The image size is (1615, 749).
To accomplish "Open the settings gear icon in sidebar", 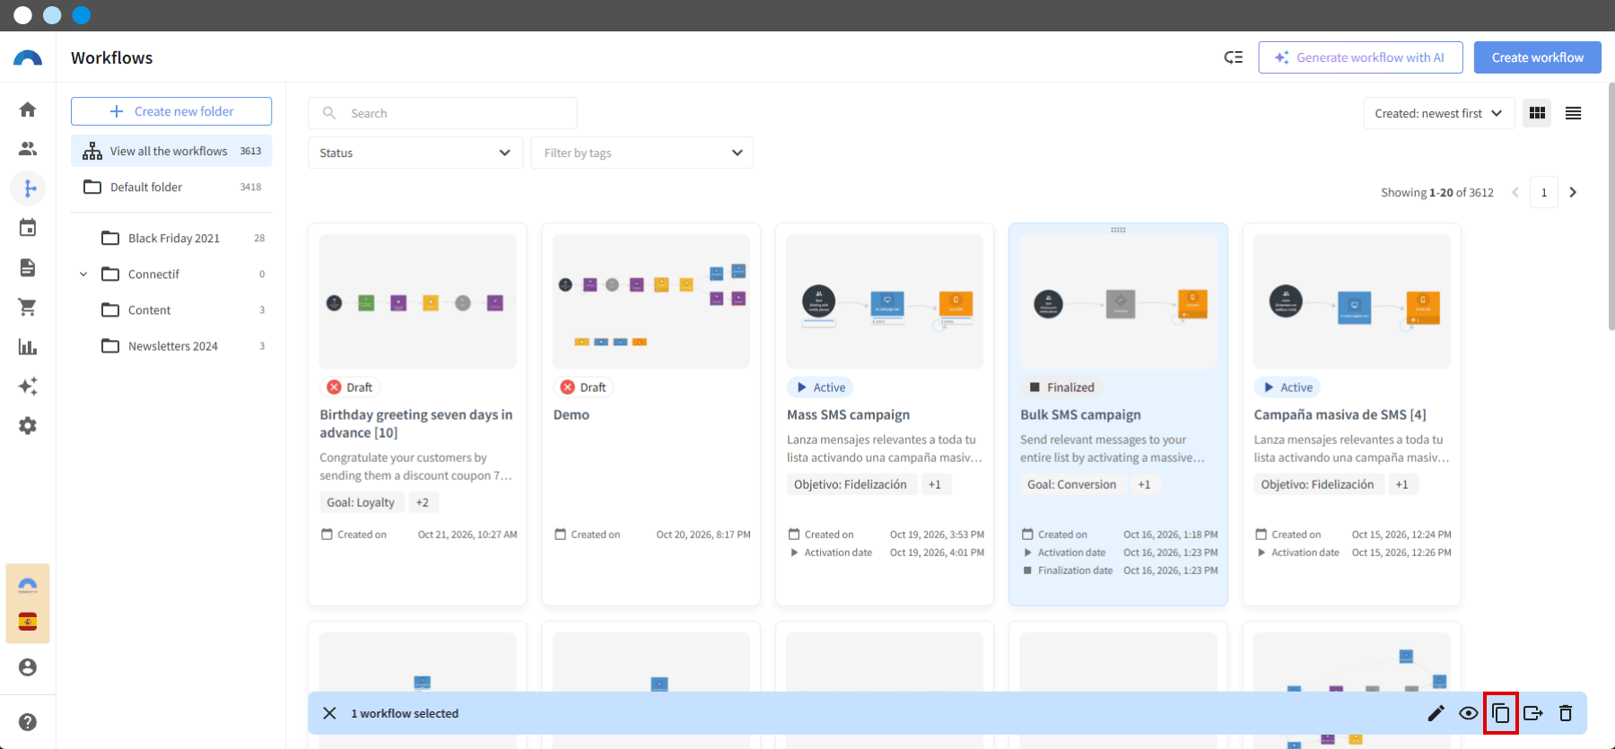I will pyautogui.click(x=28, y=425).
